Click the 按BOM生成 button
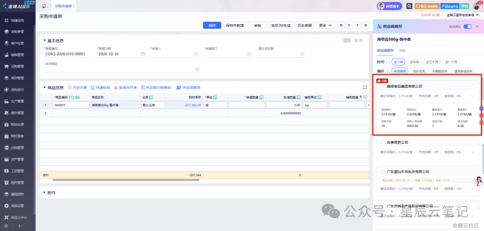The height and width of the screenshot is (231, 484). (281, 25)
